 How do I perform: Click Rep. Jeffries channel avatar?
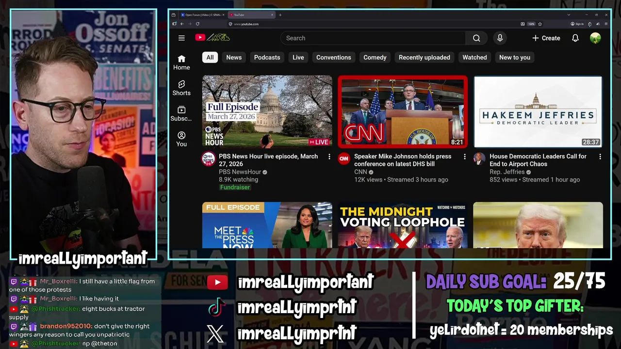479,159
